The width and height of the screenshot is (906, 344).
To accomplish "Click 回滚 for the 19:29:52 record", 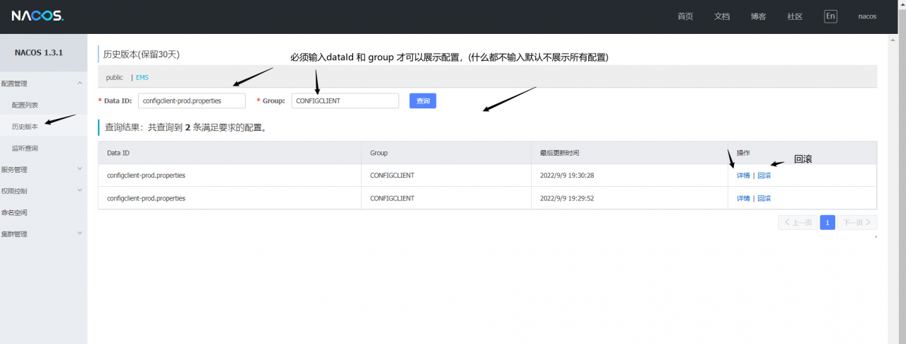I will tap(764, 198).
